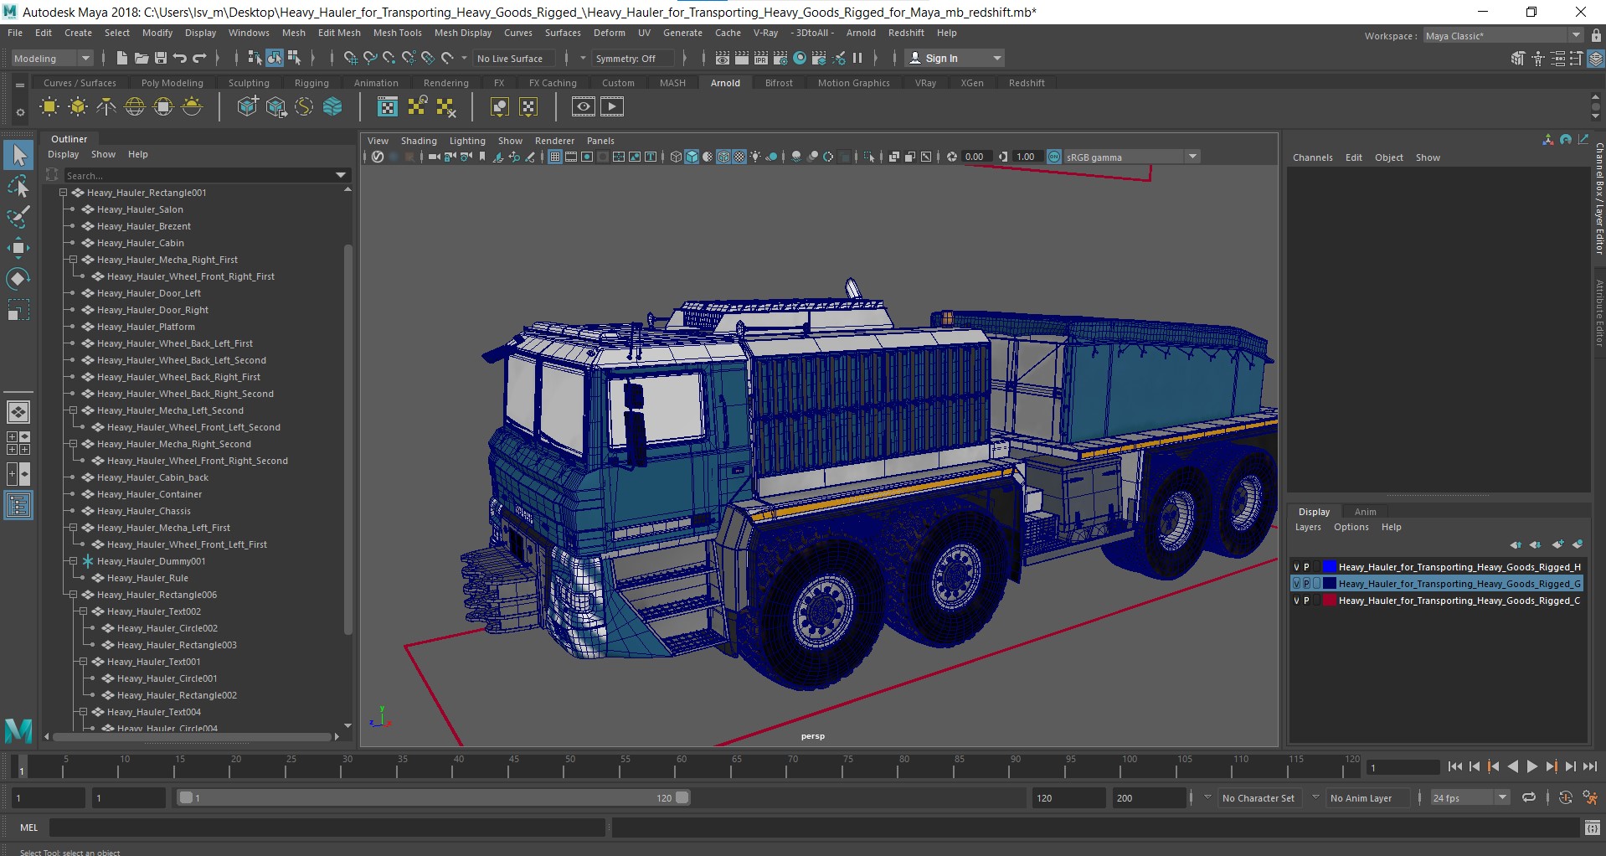This screenshot has width=1606, height=856.
Task: Toggle loop playback mode button
Action: [x=1529, y=797]
